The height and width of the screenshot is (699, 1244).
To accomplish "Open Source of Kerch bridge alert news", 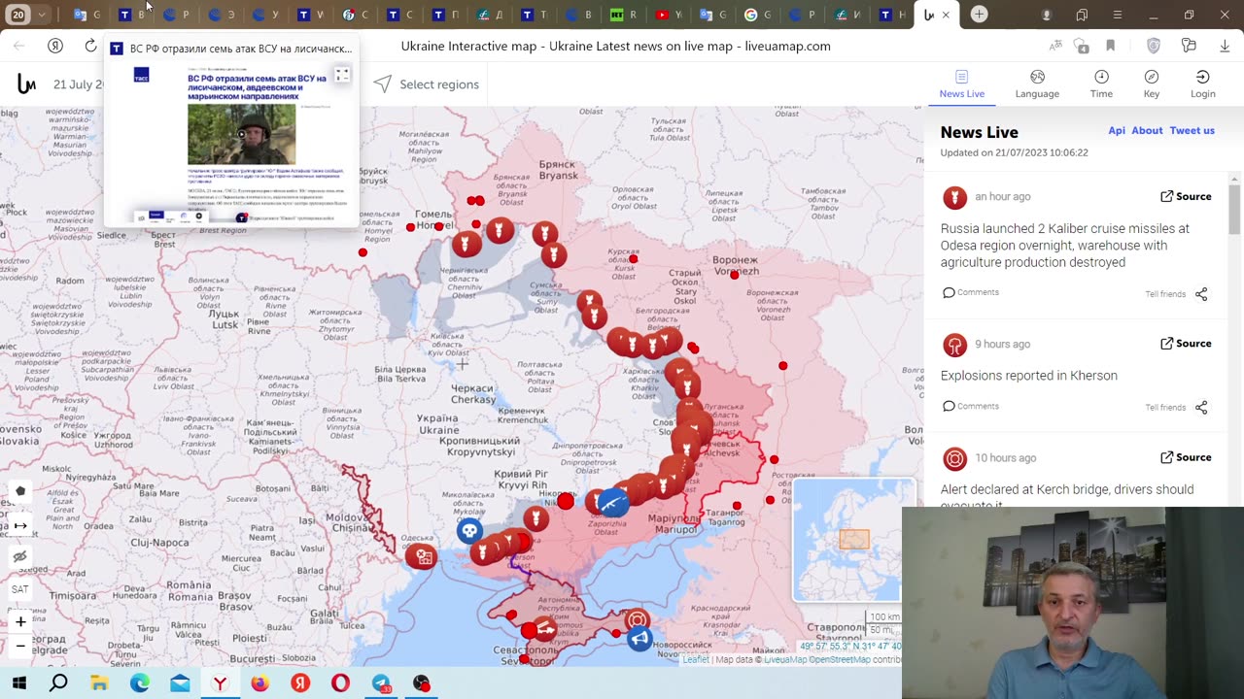I will pyautogui.click(x=1186, y=457).
